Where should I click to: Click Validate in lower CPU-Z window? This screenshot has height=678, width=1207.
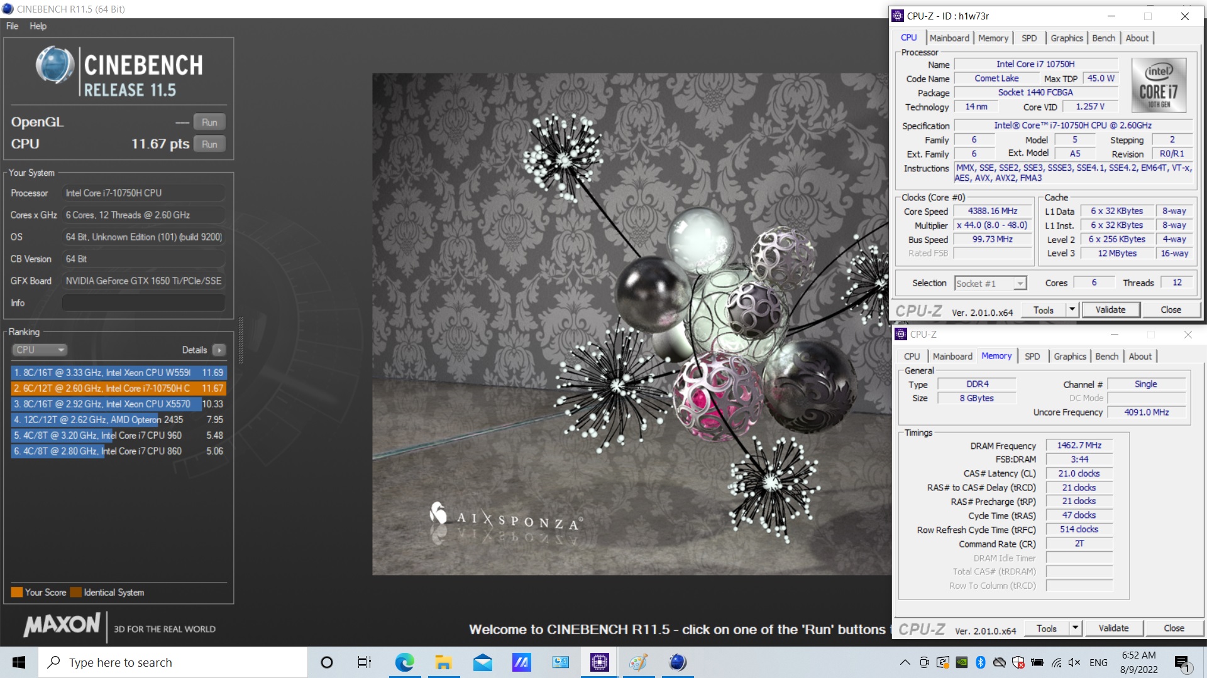tap(1113, 628)
